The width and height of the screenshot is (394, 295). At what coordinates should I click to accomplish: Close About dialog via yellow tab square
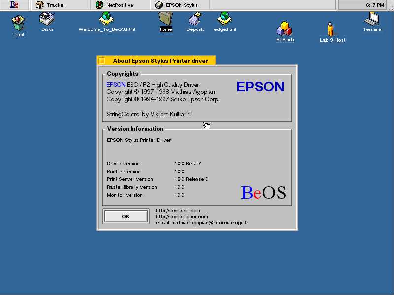point(101,60)
